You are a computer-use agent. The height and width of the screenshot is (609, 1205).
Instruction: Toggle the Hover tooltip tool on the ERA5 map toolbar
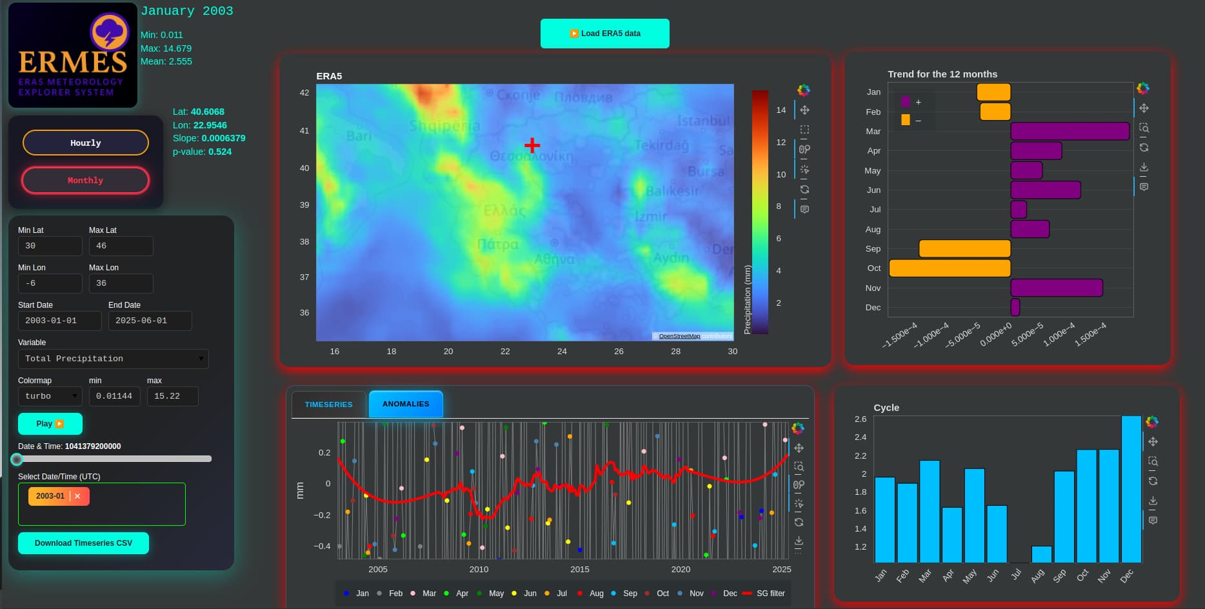pos(804,210)
